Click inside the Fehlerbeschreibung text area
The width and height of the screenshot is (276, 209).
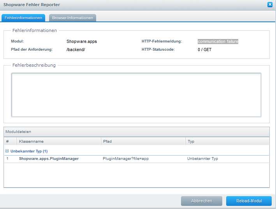(136, 95)
